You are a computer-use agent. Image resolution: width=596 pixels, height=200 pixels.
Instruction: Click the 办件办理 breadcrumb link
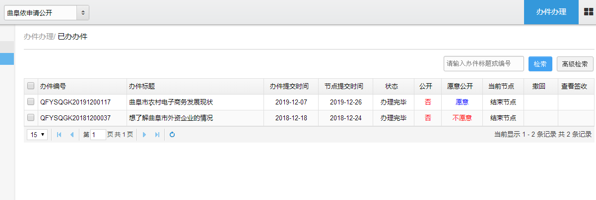click(x=39, y=36)
